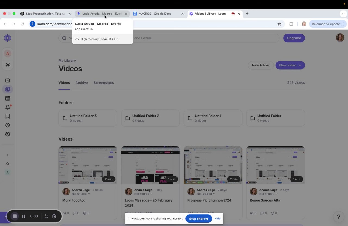Screen dimensions: 348x226
Task: Switch to the Stop Procrastination browser tab
Action: [x=46, y=14]
